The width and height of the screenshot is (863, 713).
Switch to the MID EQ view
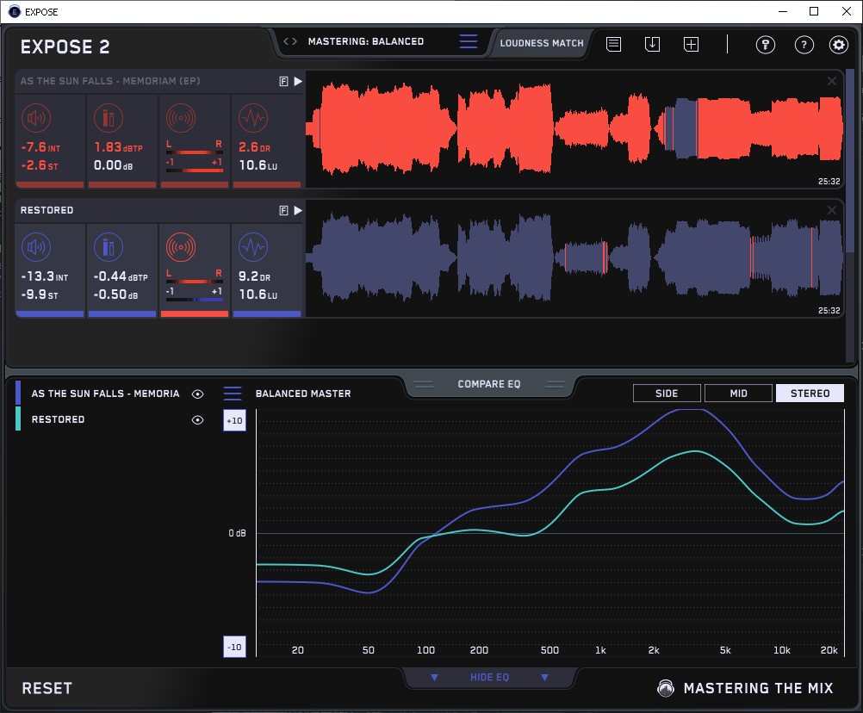738,394
